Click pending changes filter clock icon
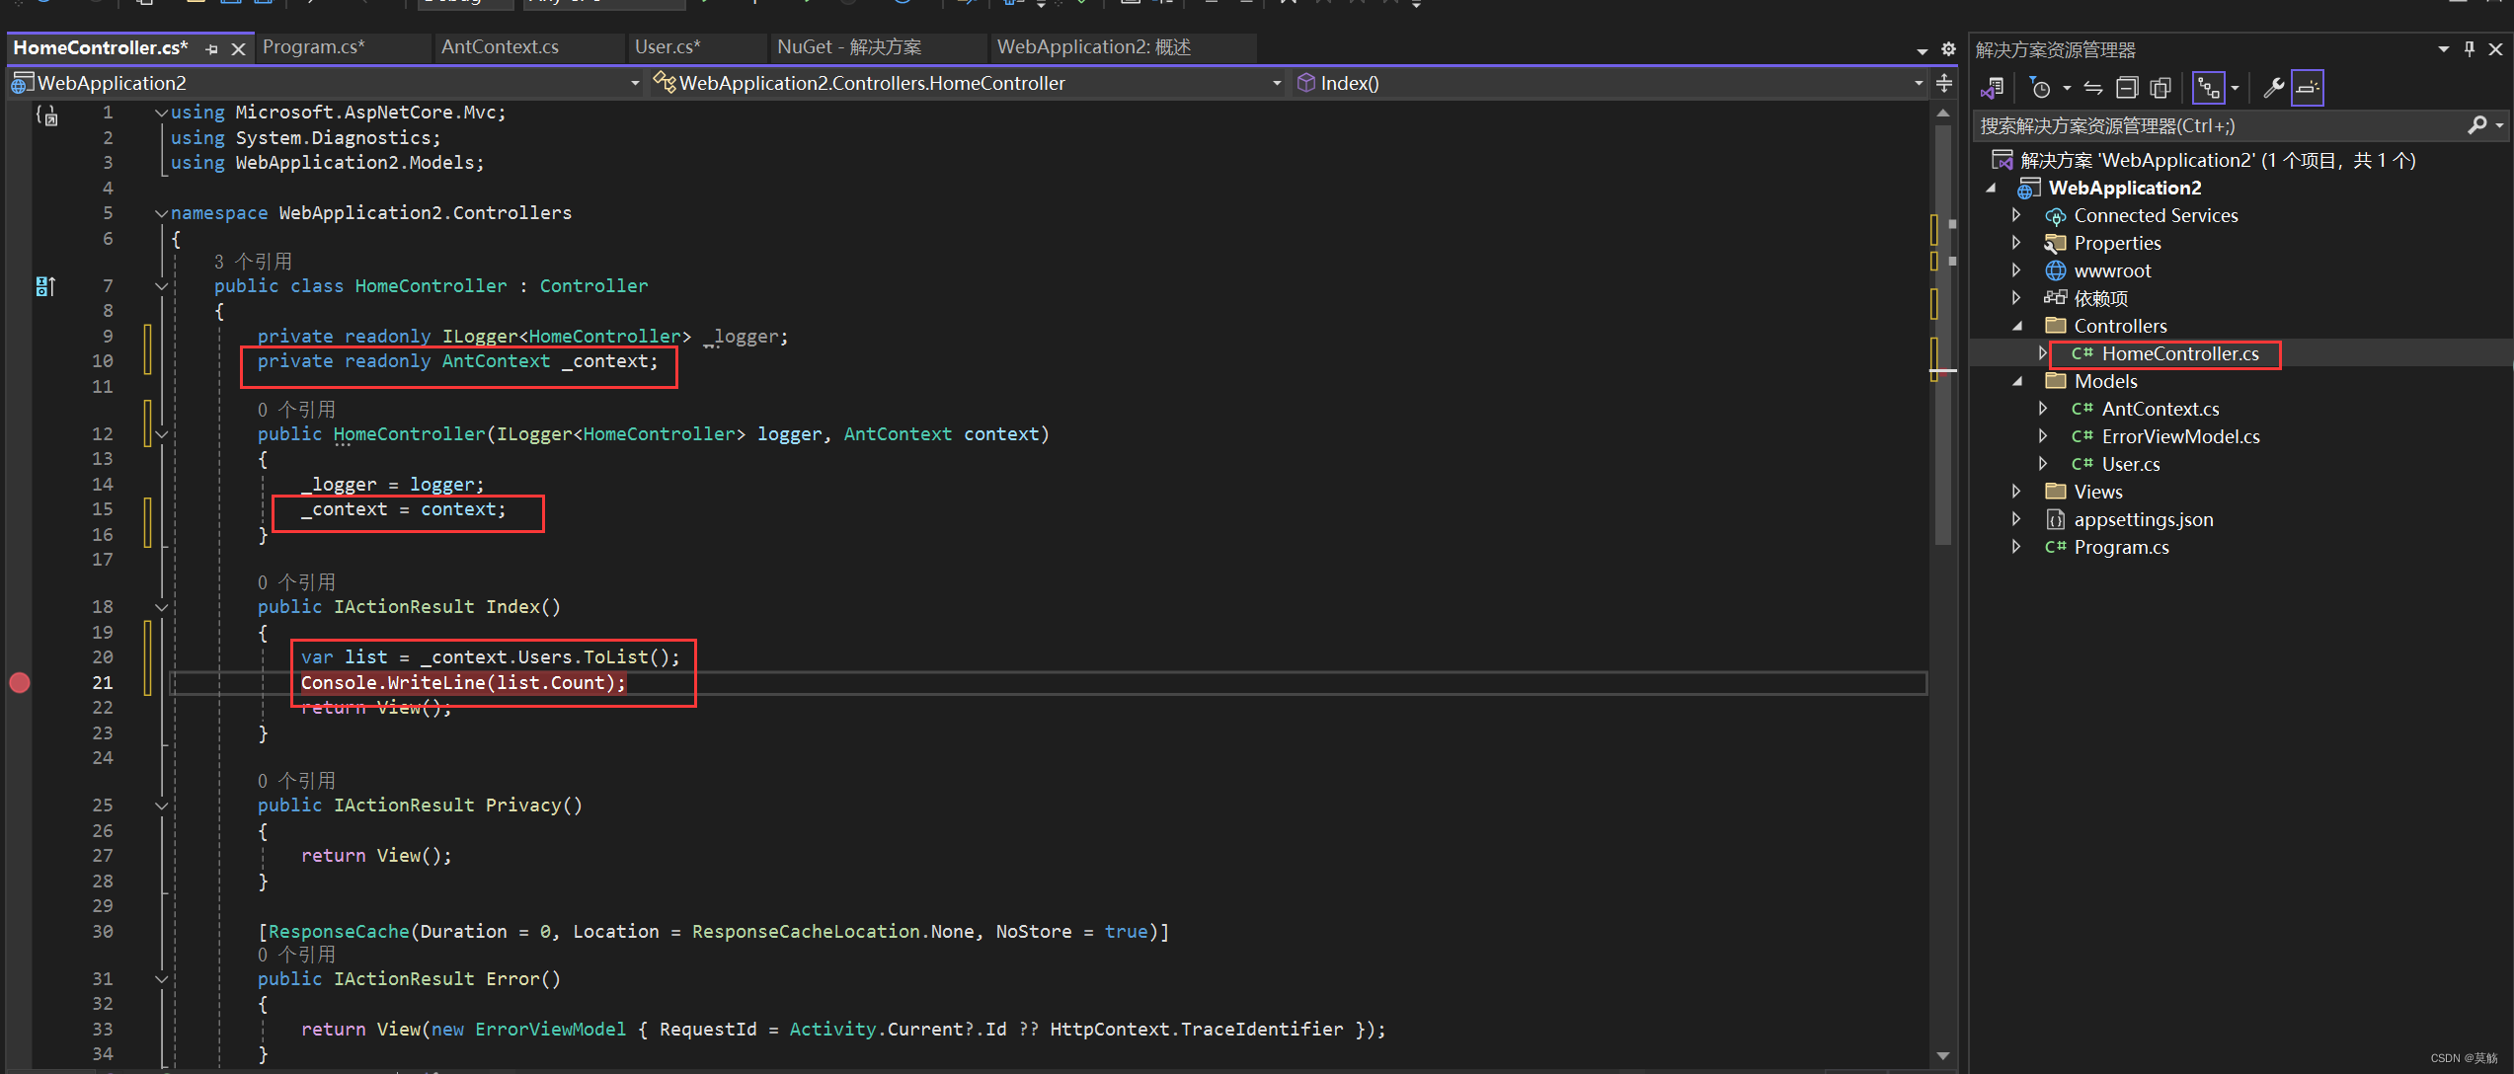The height and width of the screenshot is (1074, 2514). [x=2041, y=89]
